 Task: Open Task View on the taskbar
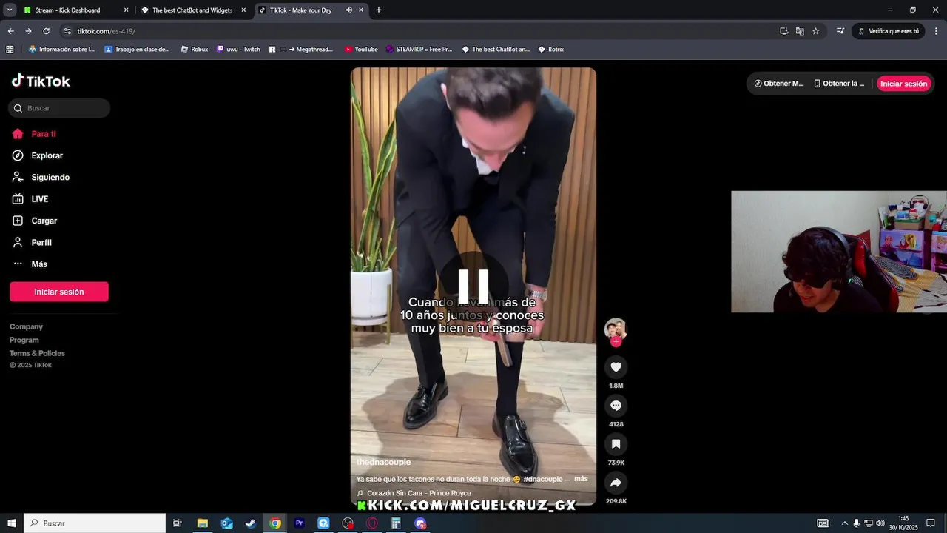click(178, 523)
